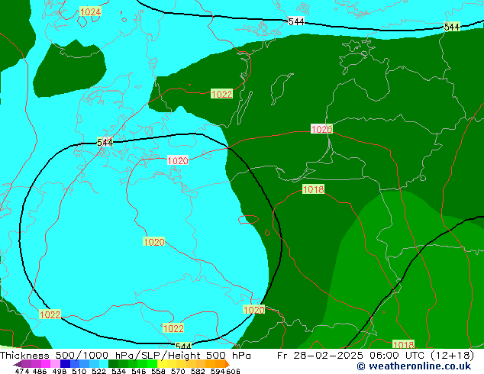Click legend value '594'
Viewport: 484px width, 374px height.
(x=218, y=371)
